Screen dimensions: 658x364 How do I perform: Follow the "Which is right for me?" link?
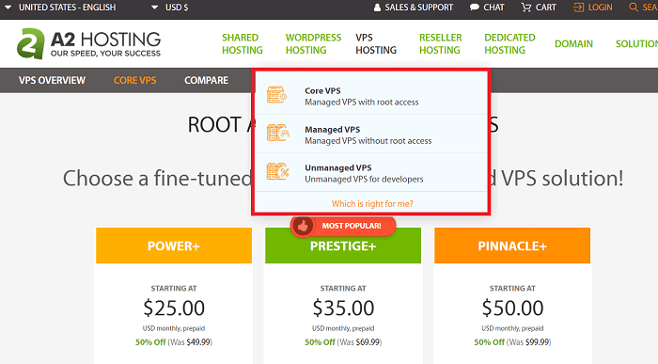[x=372, y=203]
